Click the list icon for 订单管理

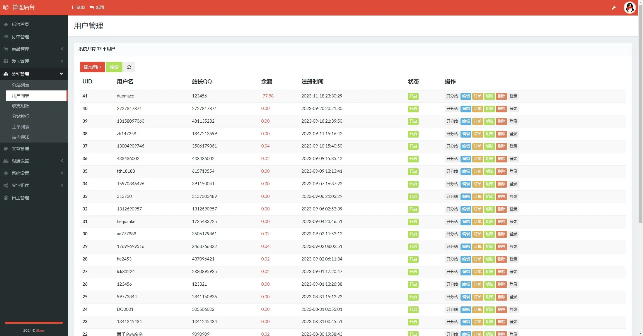6,37
